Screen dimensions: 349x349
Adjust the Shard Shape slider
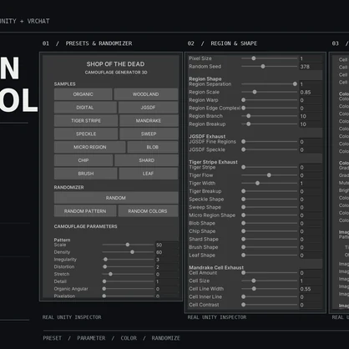pyautogui.click(x=270, y=240)
